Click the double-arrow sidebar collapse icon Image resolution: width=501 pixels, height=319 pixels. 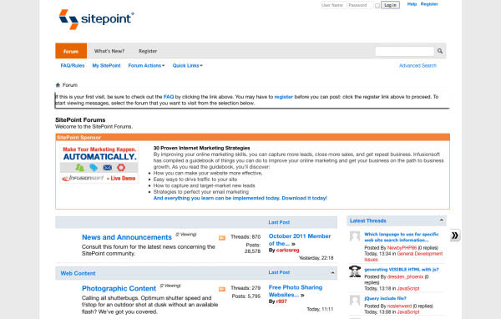(x=455, y=235)
